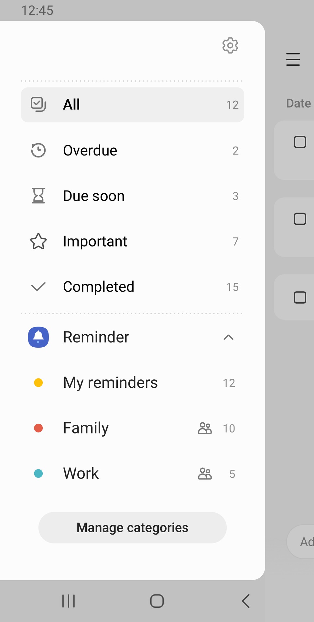Viewport: 314px width, 622px height.
Task: Tap the partially visible Add button
Action: coord(306,542)
